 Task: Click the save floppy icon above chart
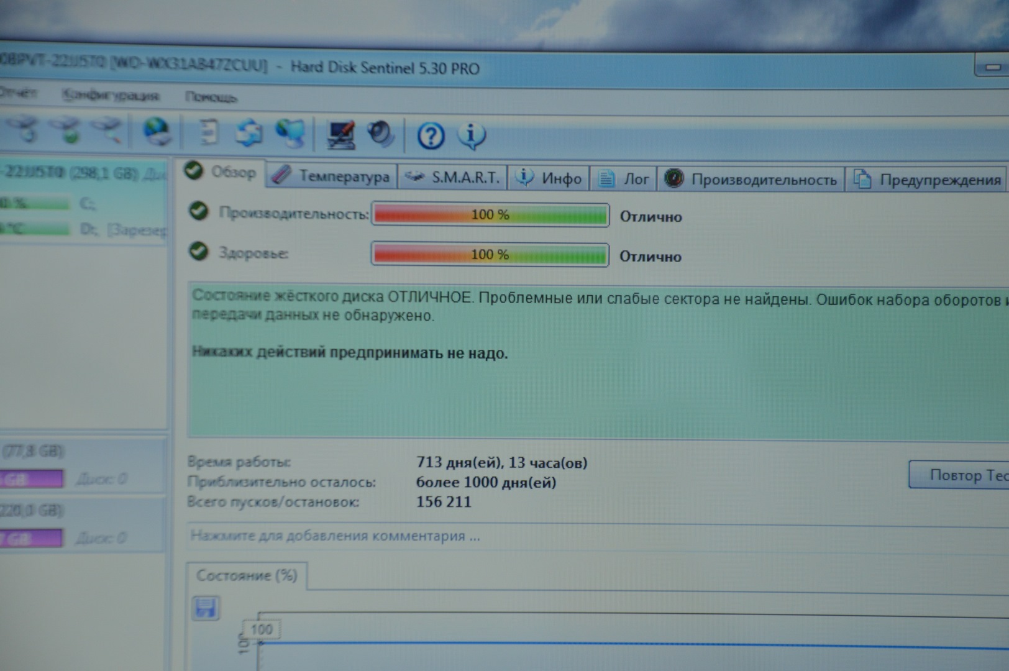pos(206,608)
